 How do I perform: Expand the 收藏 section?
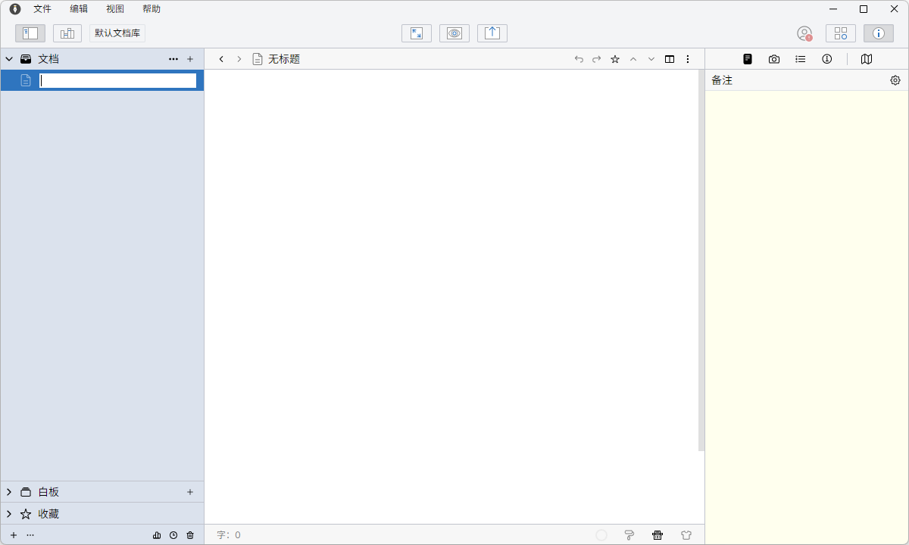click(9, 514)
